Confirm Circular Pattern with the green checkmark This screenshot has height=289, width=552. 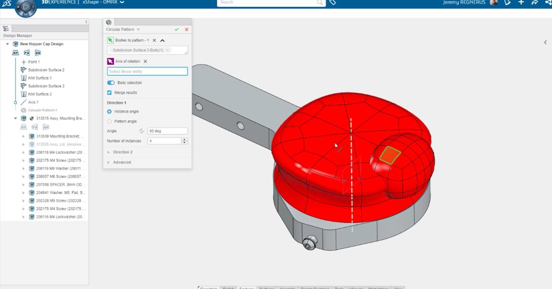pyautogui.click(x=176, y=29)
